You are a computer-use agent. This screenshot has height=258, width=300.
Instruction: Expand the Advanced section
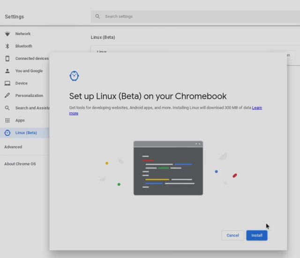(13, 147)
